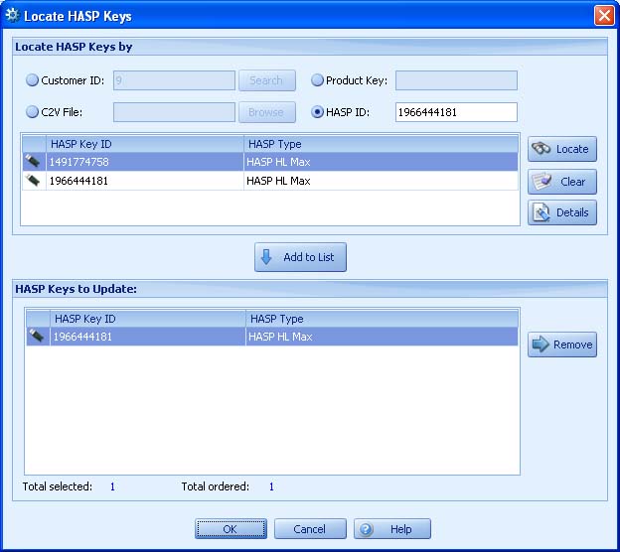Click the HASP Type header in the update table

[382, 319]
